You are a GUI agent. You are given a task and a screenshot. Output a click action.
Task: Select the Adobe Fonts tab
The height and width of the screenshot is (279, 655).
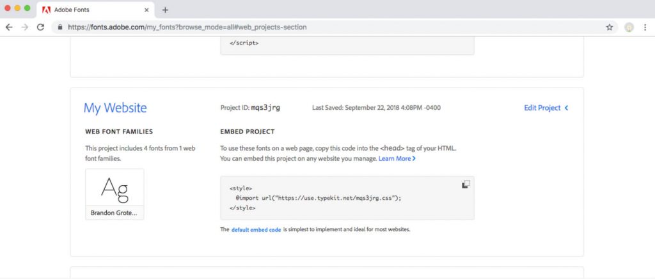click(x=96, y=10)
